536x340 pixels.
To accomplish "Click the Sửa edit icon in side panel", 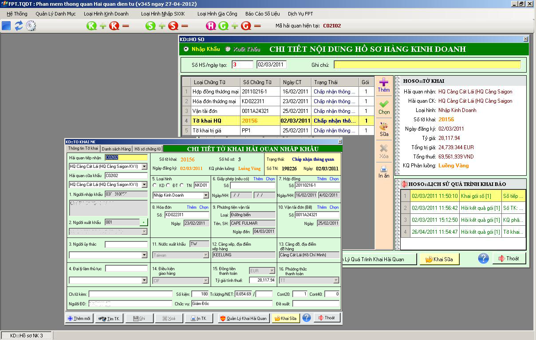I will click(384, 128).
